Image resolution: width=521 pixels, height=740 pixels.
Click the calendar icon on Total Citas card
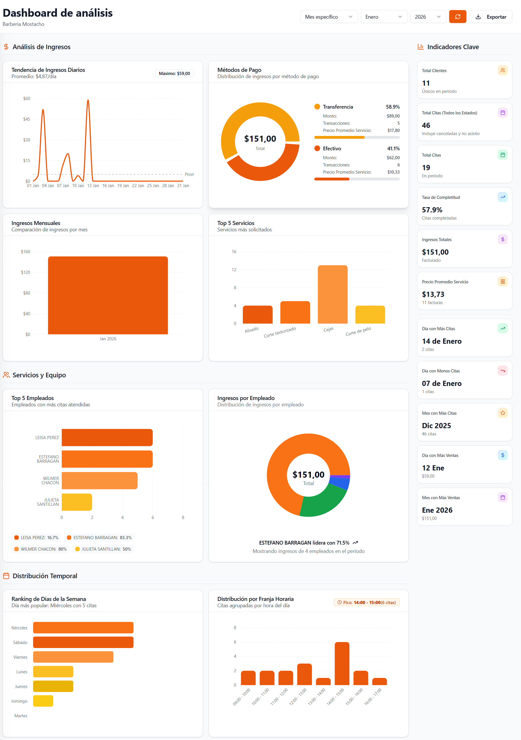(x=502, y=155)
